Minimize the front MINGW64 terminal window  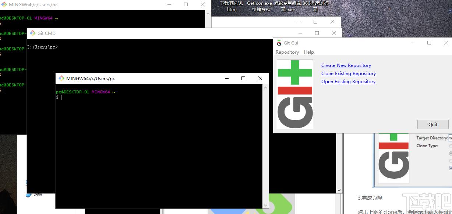(x=226, y=78)
